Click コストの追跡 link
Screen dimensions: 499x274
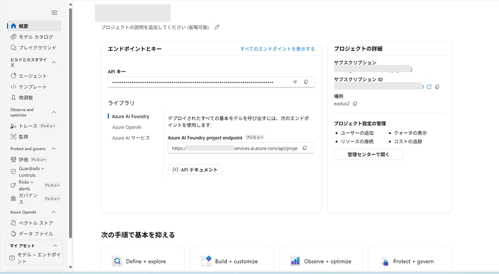point(408,141)
